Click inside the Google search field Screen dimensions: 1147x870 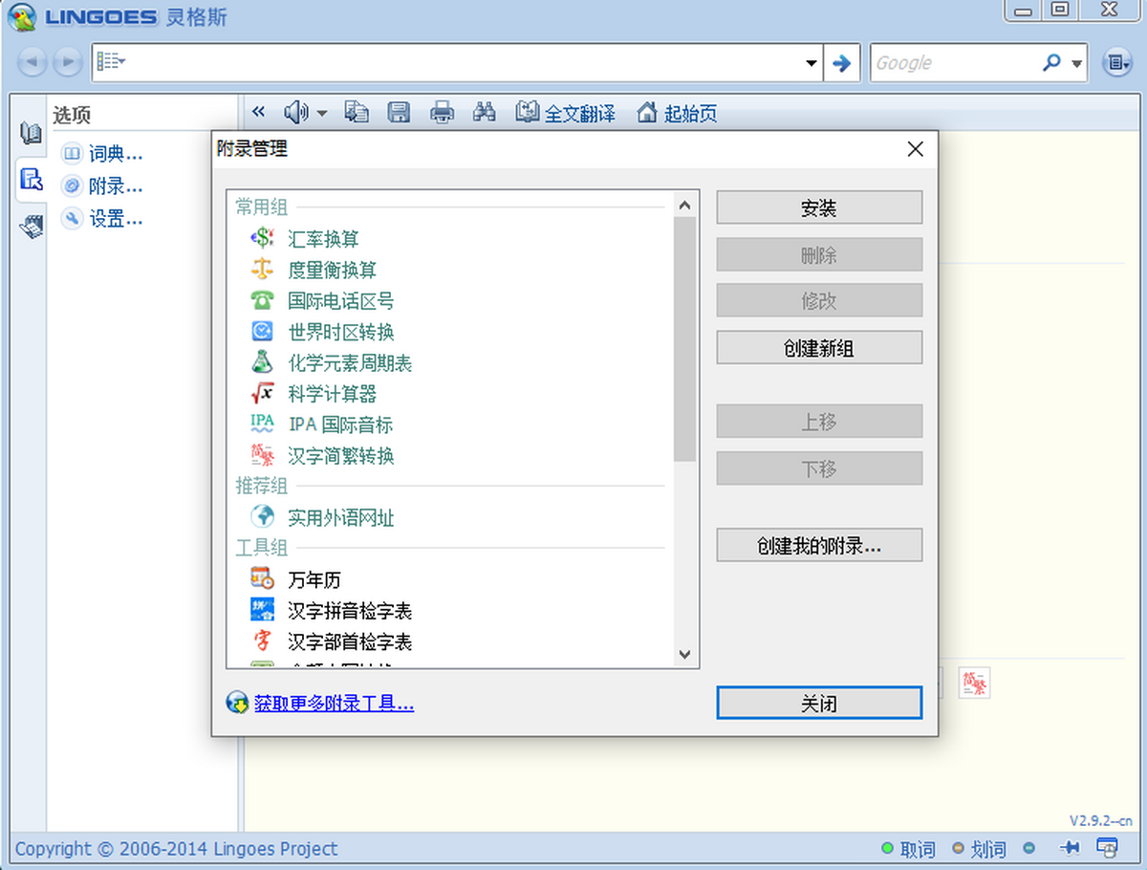point(956,63)
